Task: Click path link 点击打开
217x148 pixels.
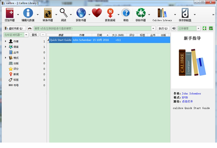Action: (x=187, y=101)
